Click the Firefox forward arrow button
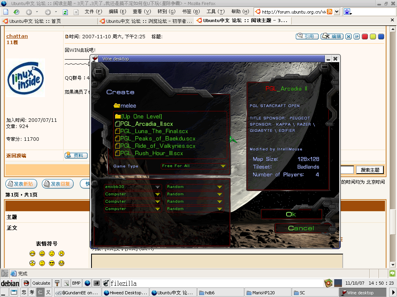The height and width of the screenshot is (297, 397). tap(48, 12)
